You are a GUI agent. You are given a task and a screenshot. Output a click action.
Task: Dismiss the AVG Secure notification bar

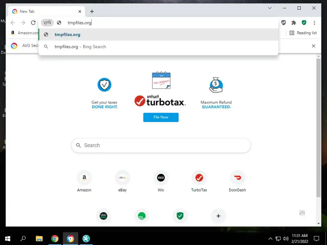(314, 46)
